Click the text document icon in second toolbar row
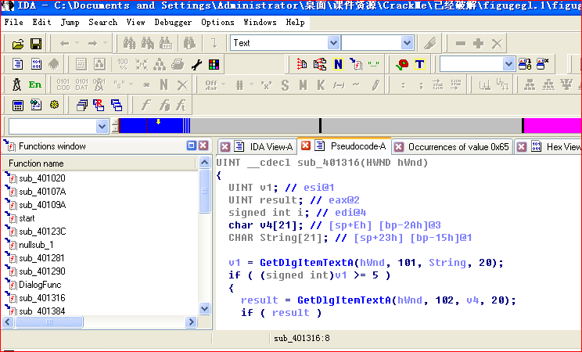This screenshot has width=582, height=352. click(17, 64)
